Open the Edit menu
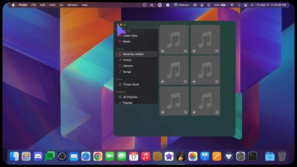This screenshot has width=297, height=167. tap(43, 5)
